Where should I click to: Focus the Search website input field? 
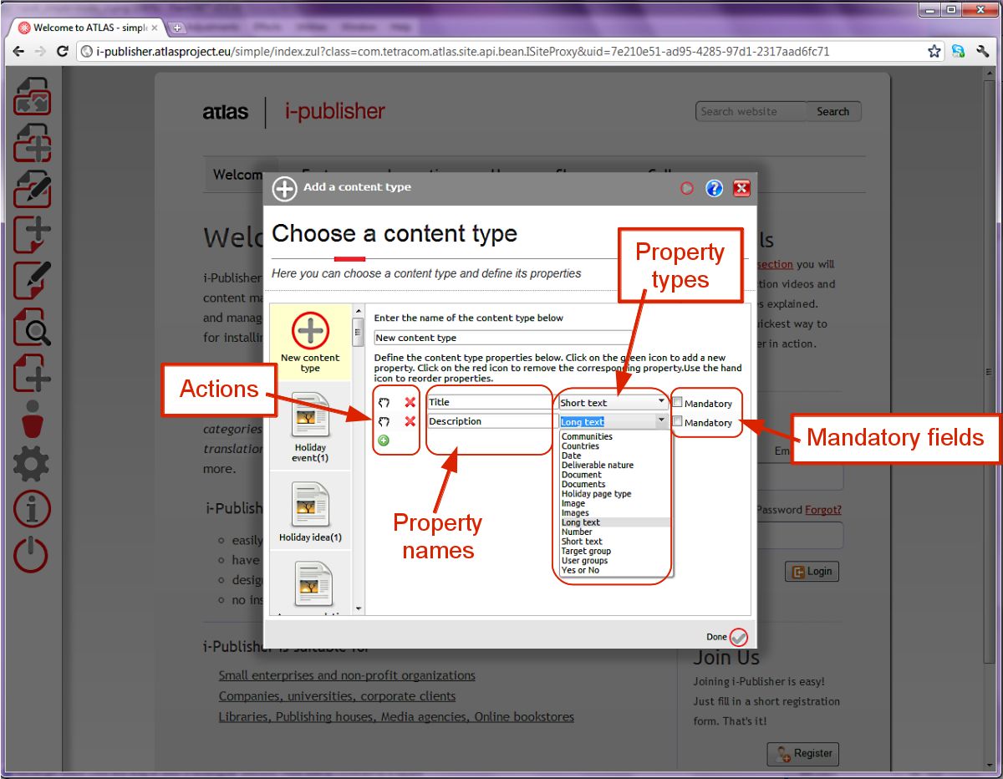(x=751, y=111)
